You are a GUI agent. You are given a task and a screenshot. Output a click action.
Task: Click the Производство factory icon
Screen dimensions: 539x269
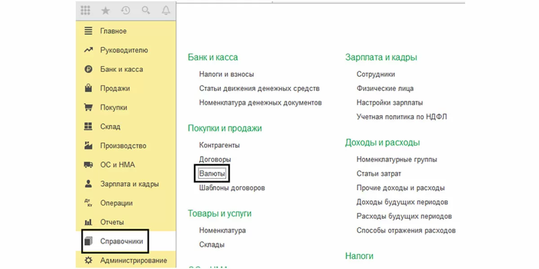click(88, 146)
